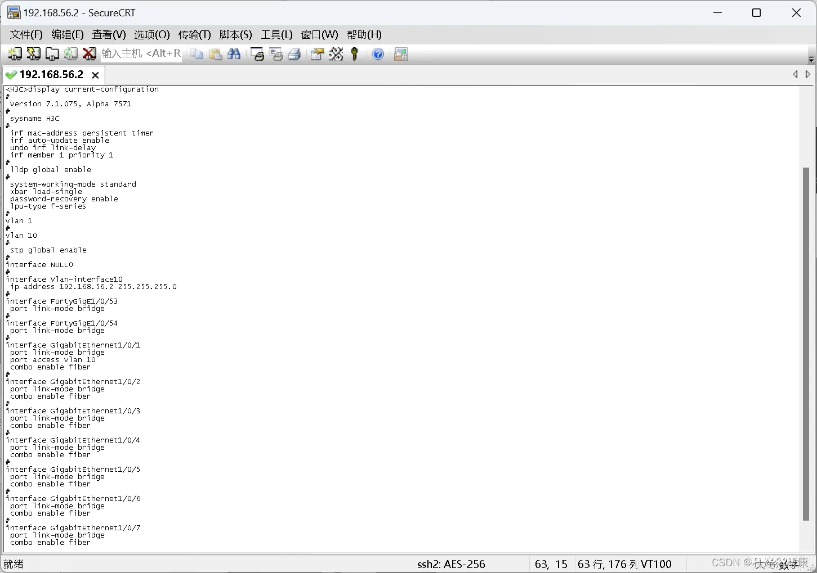Click 'display current-configuration' command text

pos(93,89)
